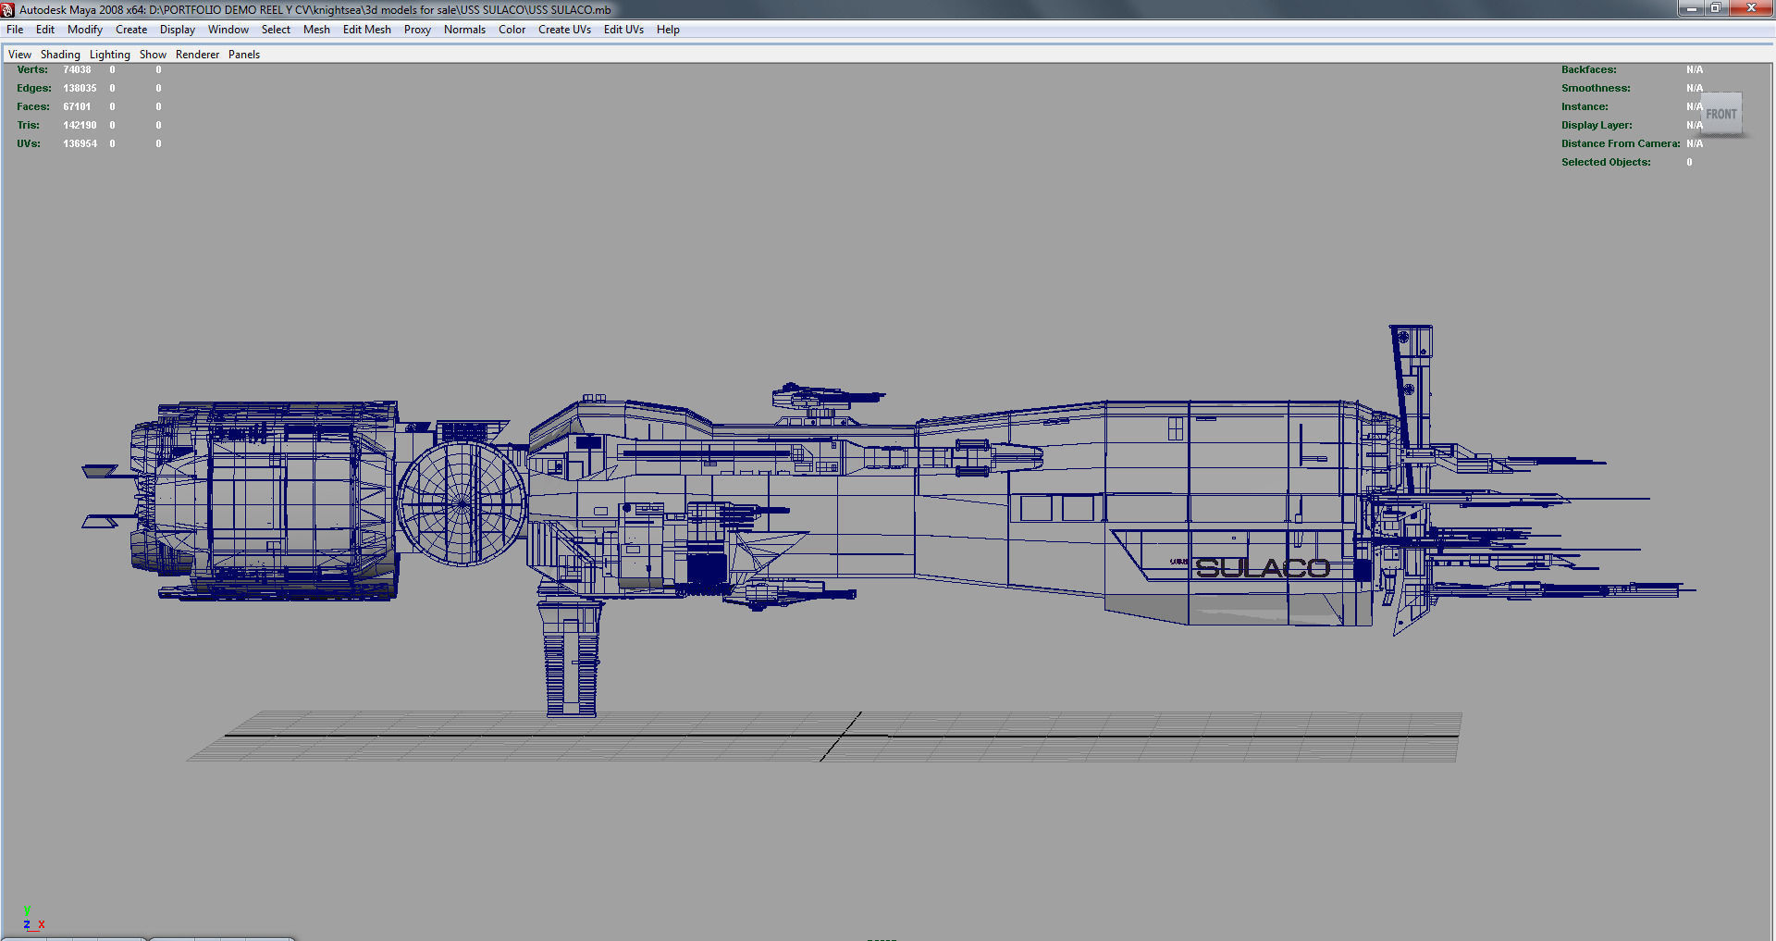Minimize the Maya window
1776x941 pixels.
point(1691,8)
